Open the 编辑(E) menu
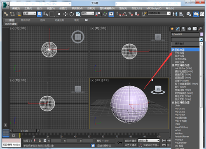The height and width of the screenshot is (149, 206). click(16, 9)
